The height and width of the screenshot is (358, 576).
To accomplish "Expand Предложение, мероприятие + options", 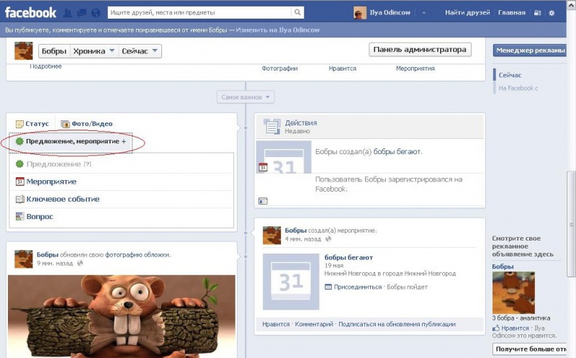I will (71, 141).
